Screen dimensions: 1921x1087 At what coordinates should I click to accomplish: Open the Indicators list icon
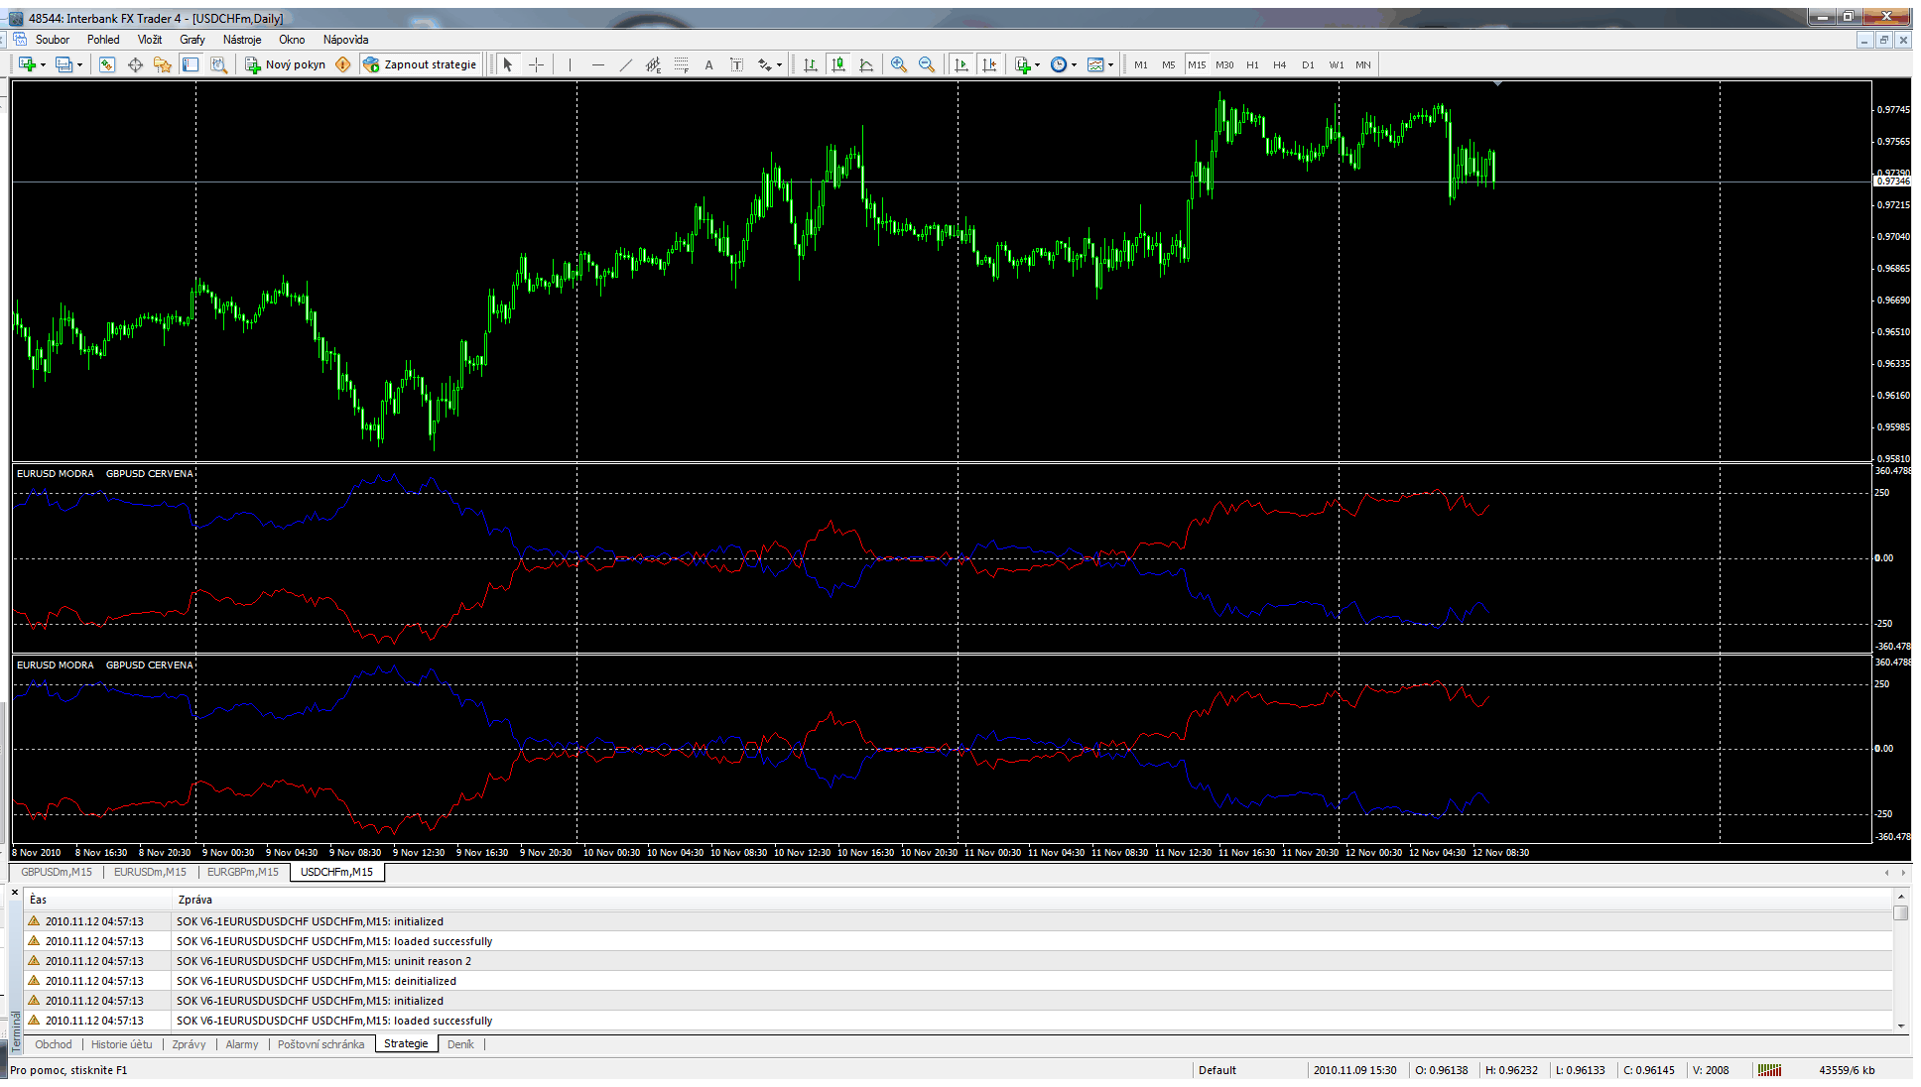click(1023, 64)
